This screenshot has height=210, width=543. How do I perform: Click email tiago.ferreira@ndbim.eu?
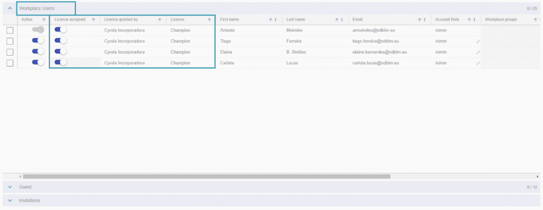pos(376,41)
